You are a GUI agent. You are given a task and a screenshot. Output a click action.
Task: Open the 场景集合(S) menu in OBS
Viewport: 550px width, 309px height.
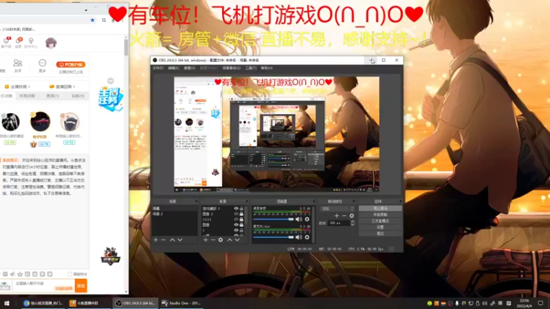[x=232, y=68]
